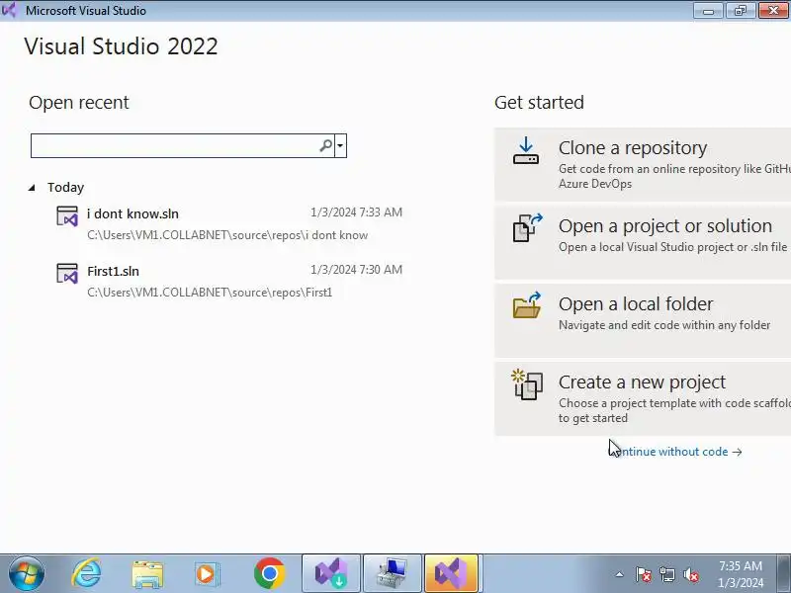The image size is (791, 593).
Task: Choose Create a new project
Action: [643, 398]
